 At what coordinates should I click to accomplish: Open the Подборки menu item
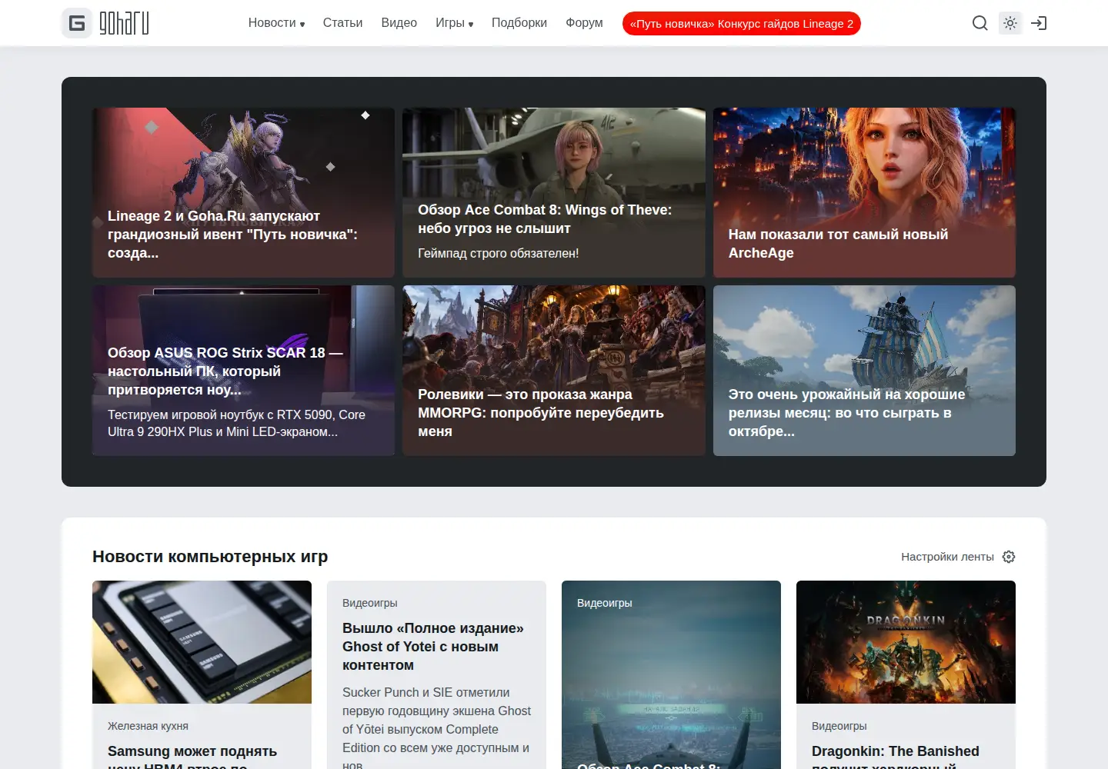tap(519, 23)
